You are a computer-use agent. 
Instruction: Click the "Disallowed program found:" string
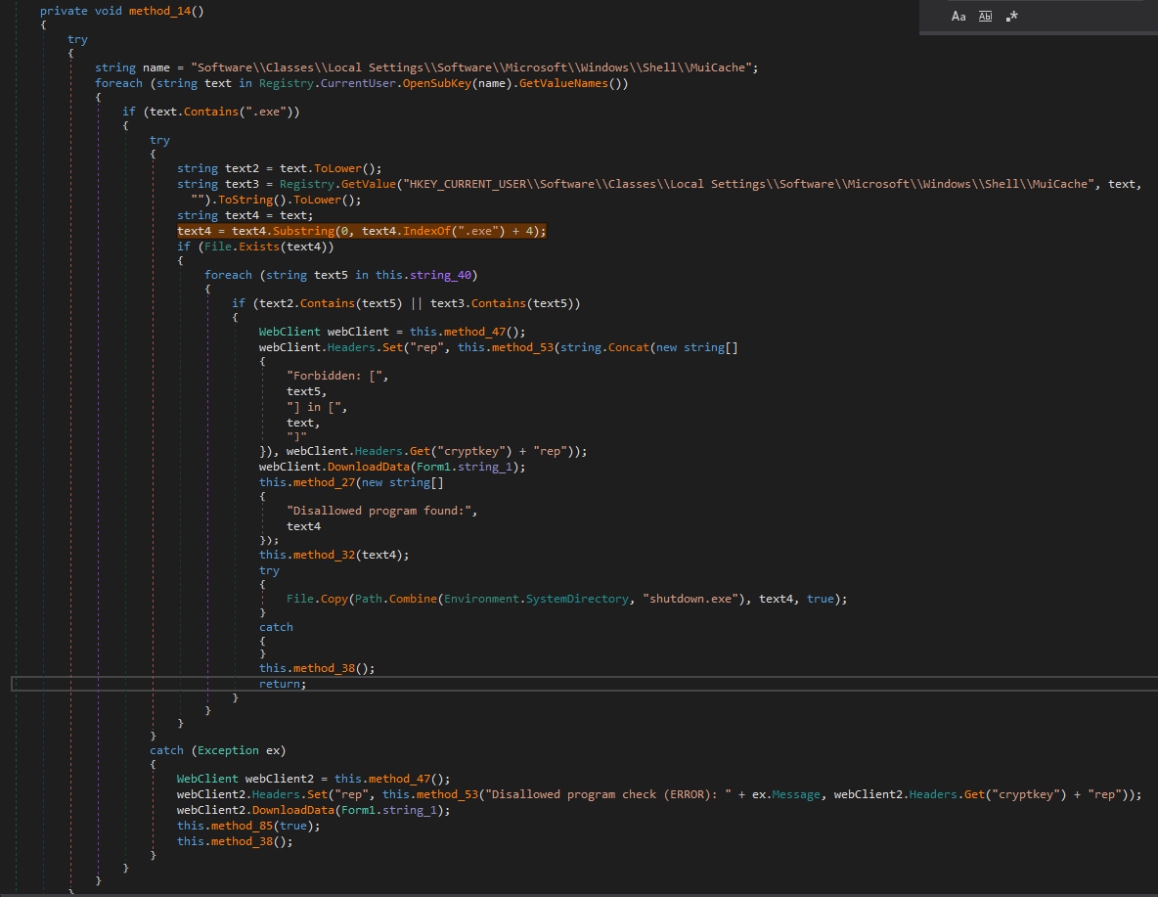click(x=379, y=511)
